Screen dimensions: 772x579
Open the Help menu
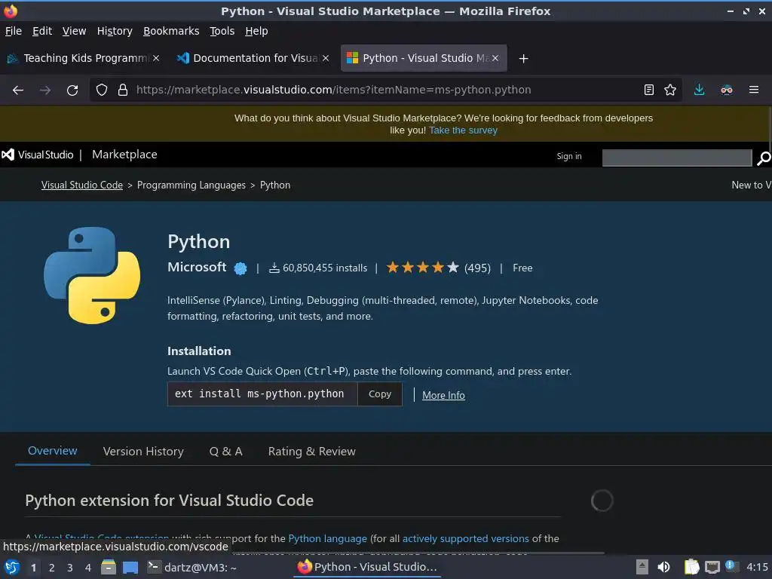[256, 31]
